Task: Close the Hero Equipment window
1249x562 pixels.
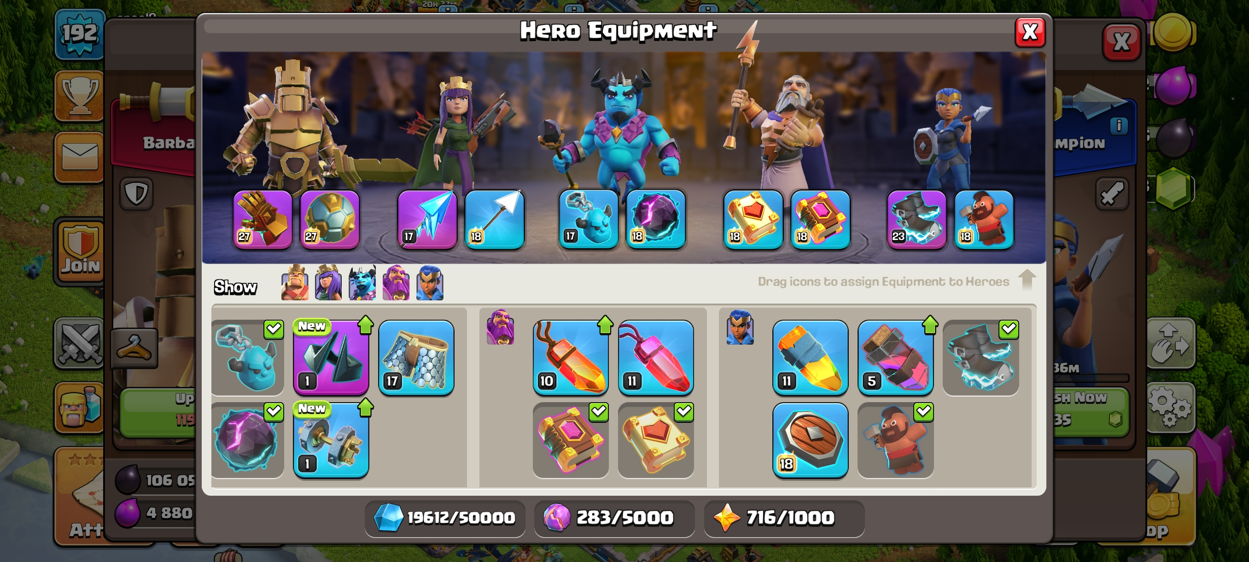Action: tap(1030, 33)
